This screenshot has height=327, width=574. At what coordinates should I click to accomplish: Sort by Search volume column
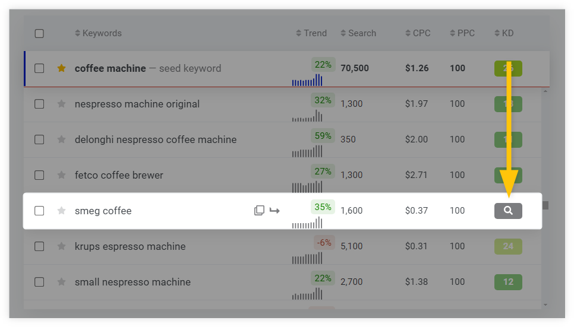[358, 33]
